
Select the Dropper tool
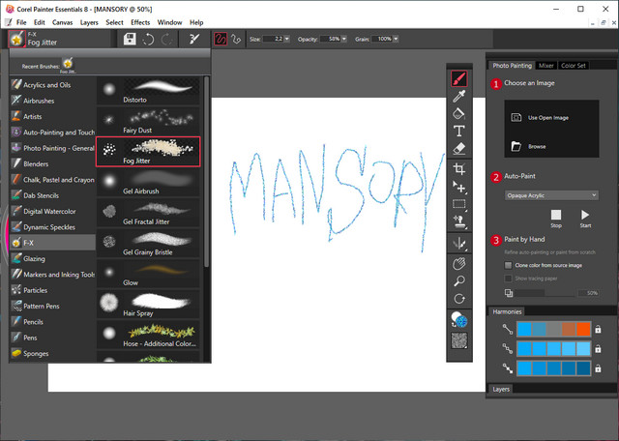click(x=459, y=96)
